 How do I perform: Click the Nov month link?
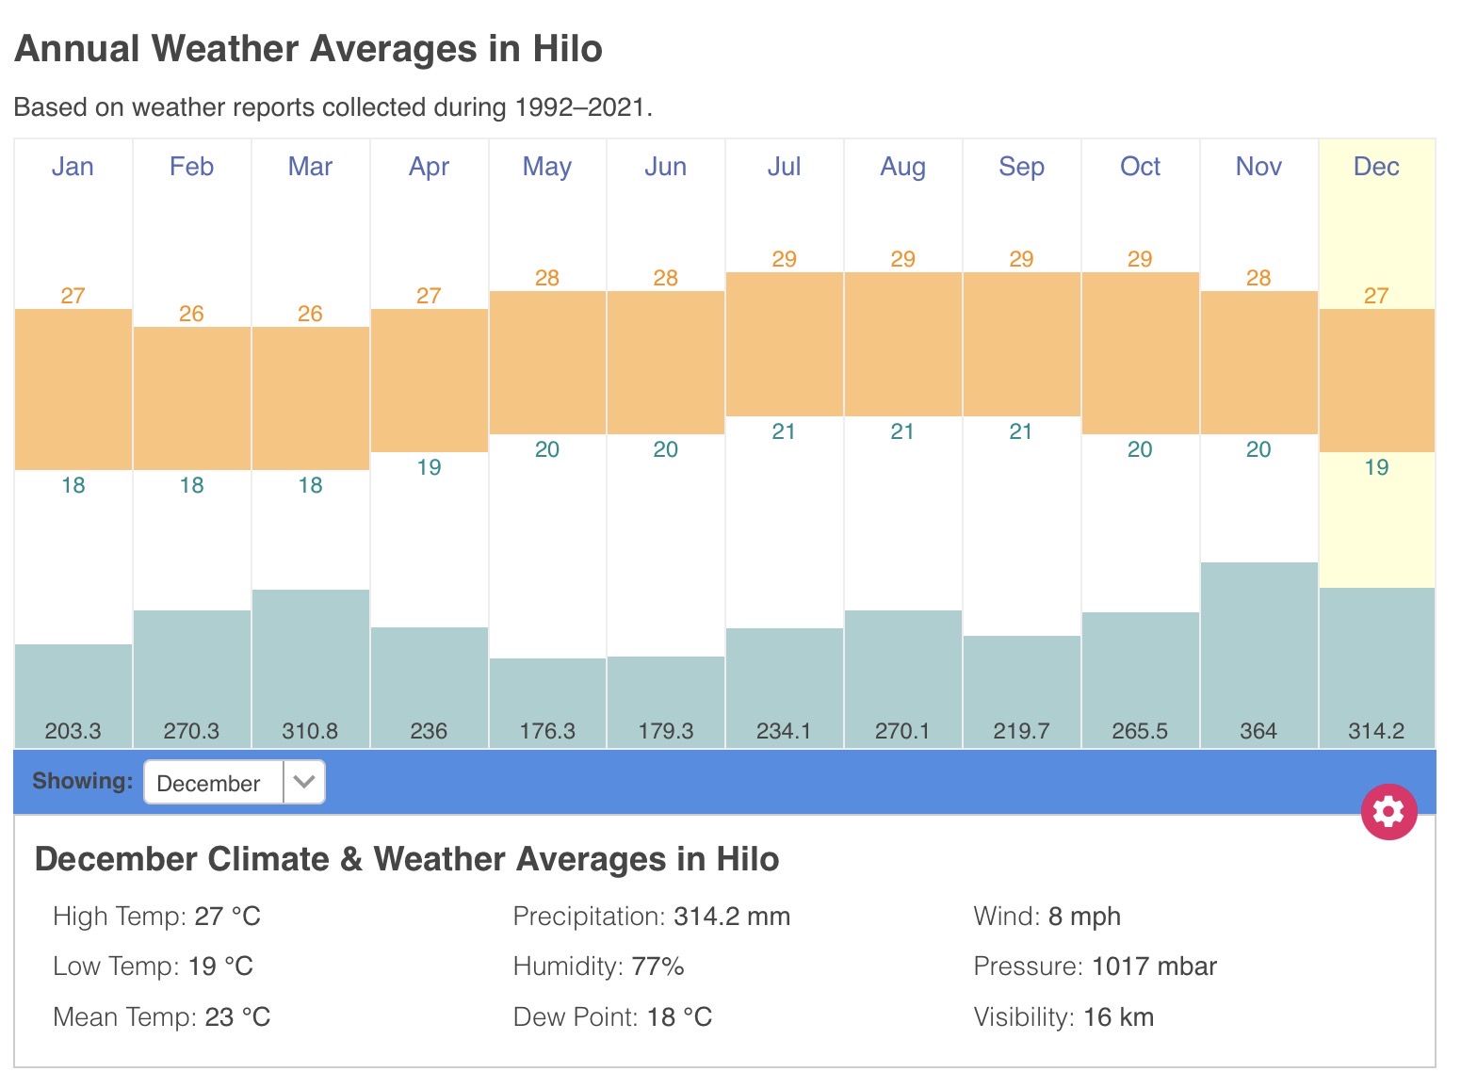(1258, 167)
